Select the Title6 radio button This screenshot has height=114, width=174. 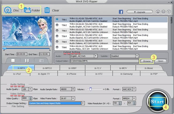(x=57, y=47)
